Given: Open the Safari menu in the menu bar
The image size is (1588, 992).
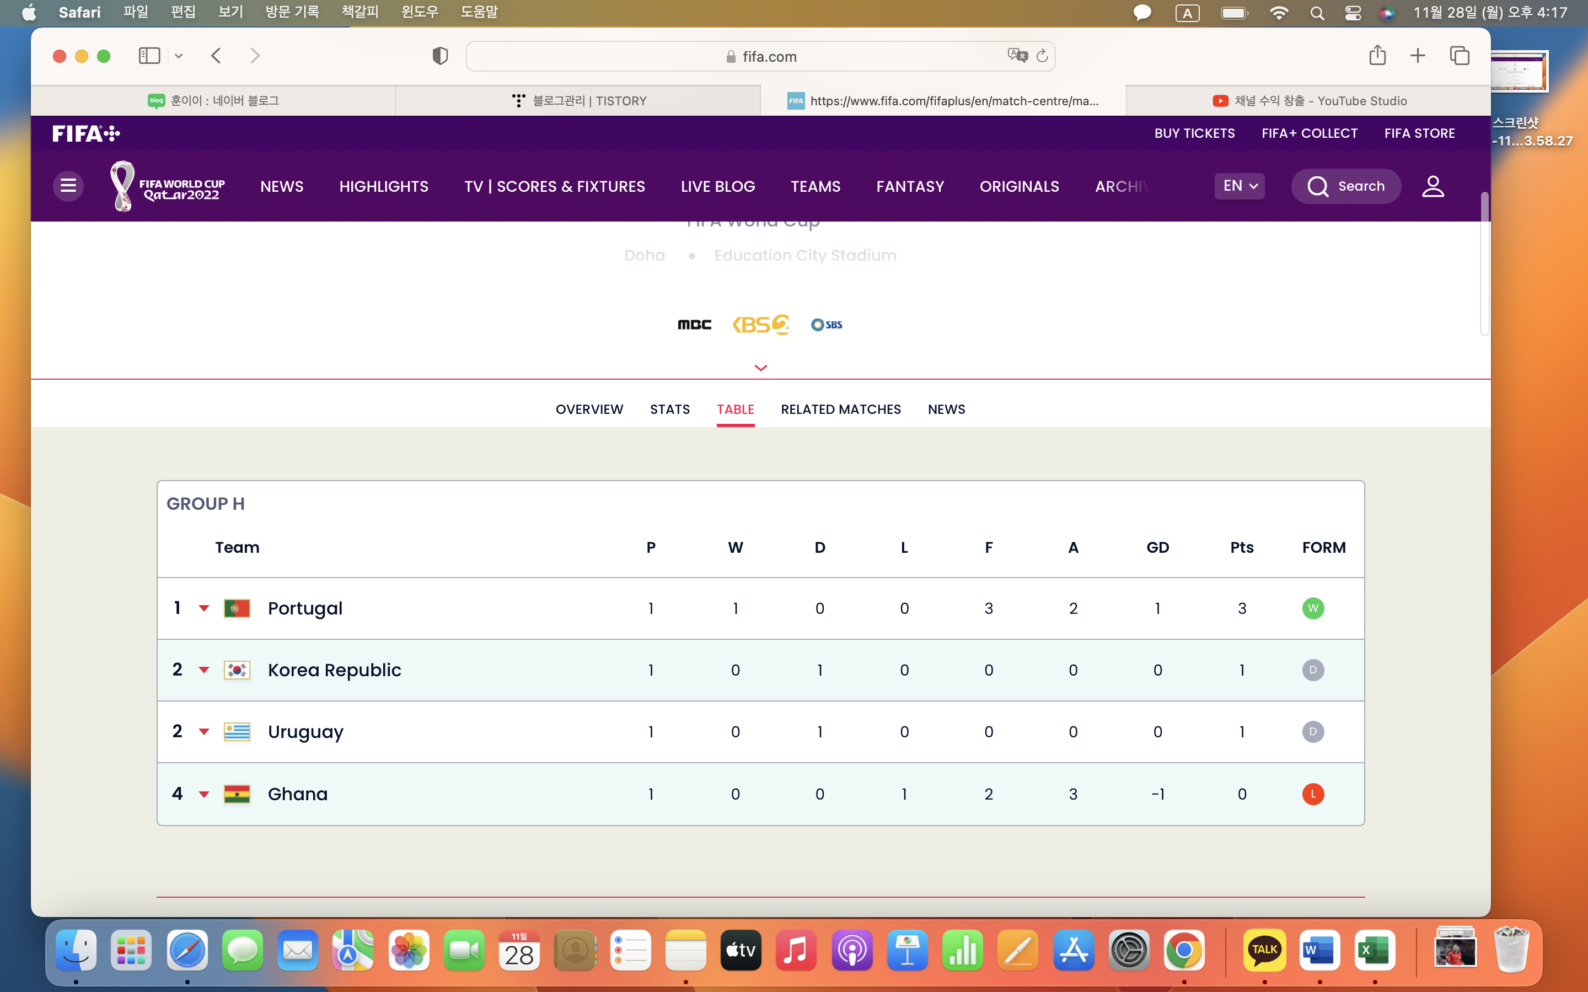Looking at the screenshot, I should tap(79, 12).
